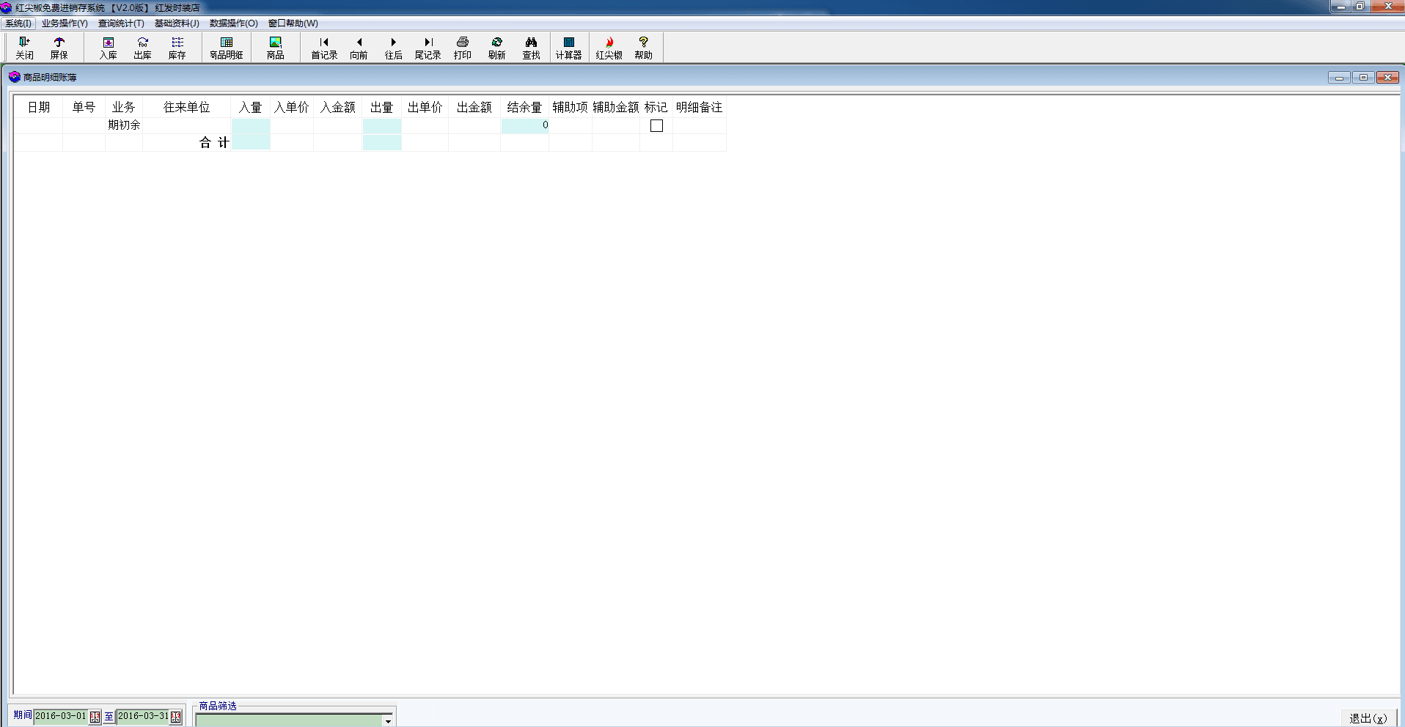Screen dimensions: 1405x727
Task: Open the 业务操作(Y) menu
Action: coord(65,23)
